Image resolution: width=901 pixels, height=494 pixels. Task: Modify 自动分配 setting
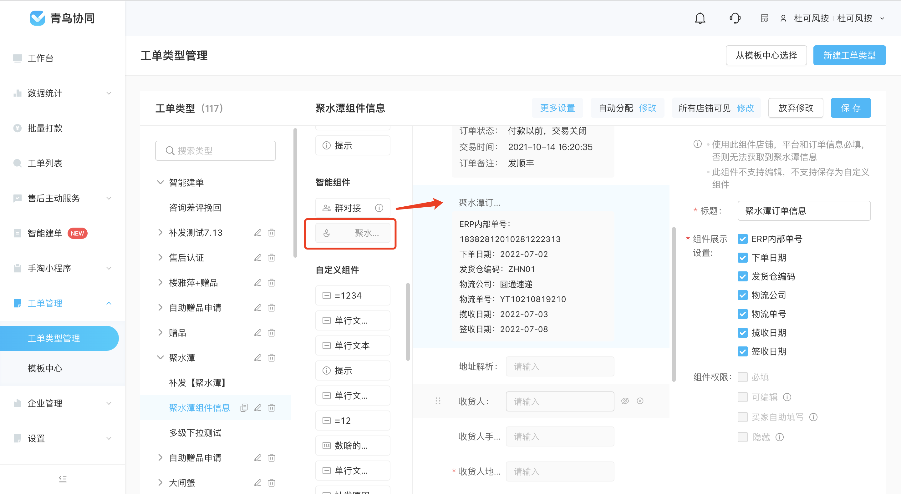[x=647, y=108]
